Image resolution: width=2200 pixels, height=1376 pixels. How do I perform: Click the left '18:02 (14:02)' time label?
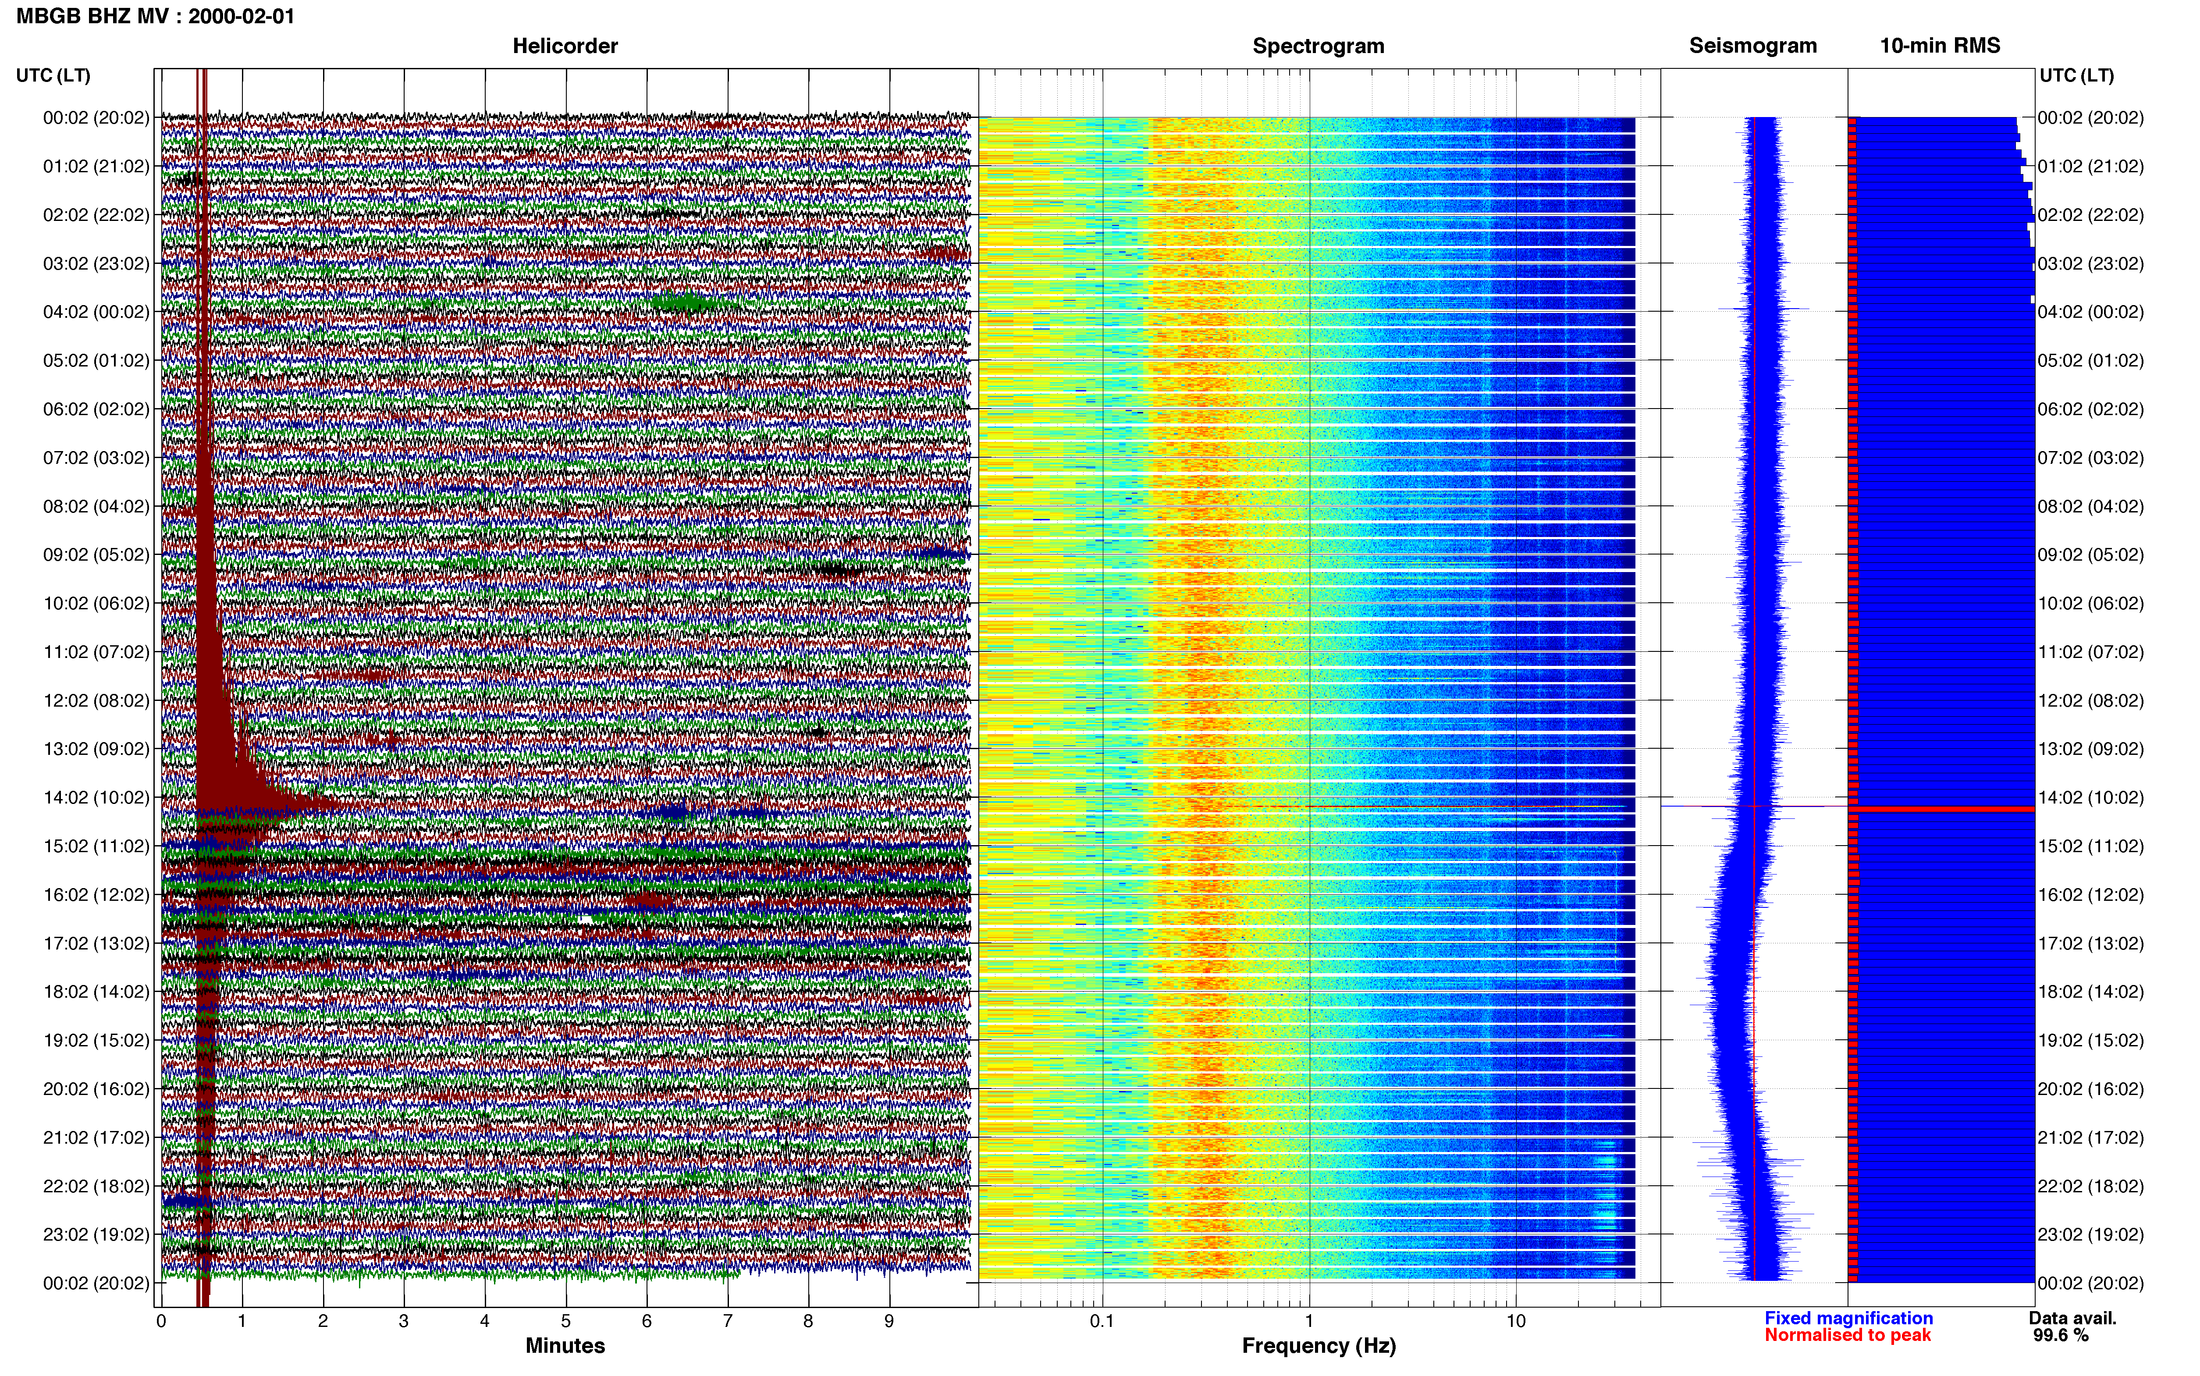[x=96, y=992]
